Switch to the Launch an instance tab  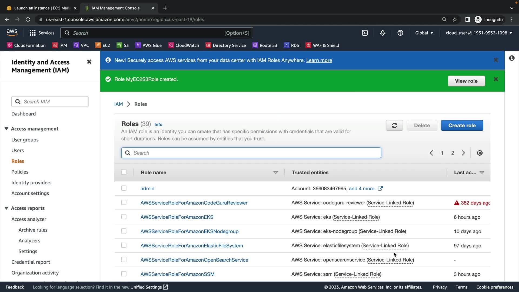pos(42,8)
